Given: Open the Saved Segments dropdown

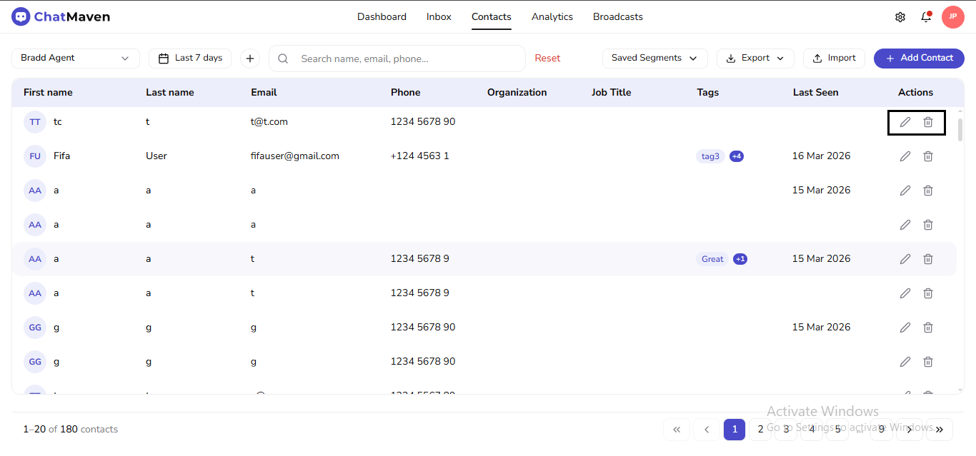Looking at the screenshot, I should point(654,58).
